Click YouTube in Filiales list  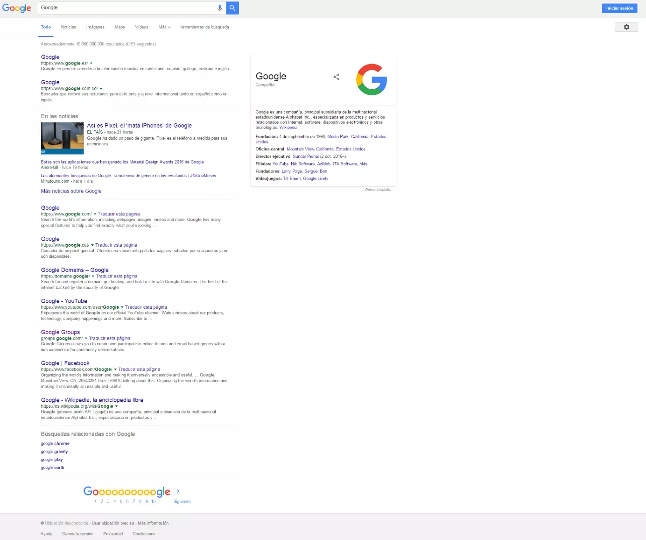tap(281, 164)
